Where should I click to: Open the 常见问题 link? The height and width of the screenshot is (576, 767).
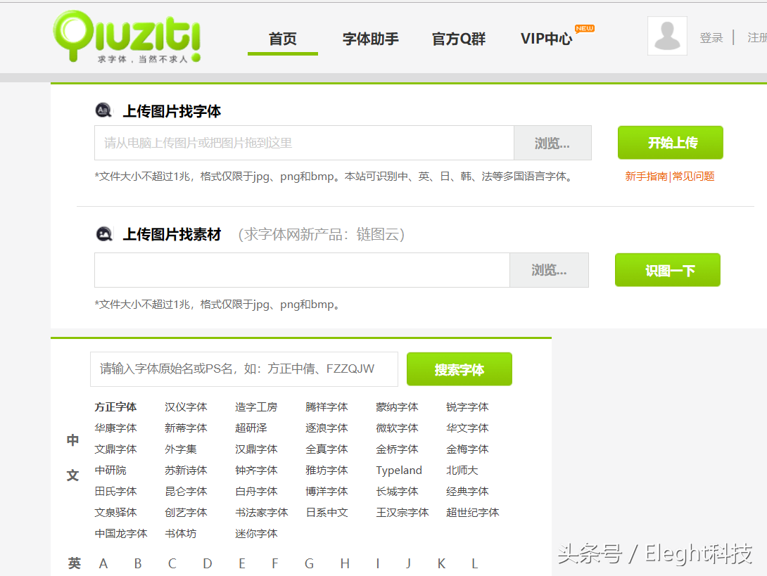pyautogui.click(x=693, y=176)
